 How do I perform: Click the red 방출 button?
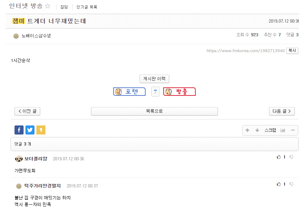179,92
